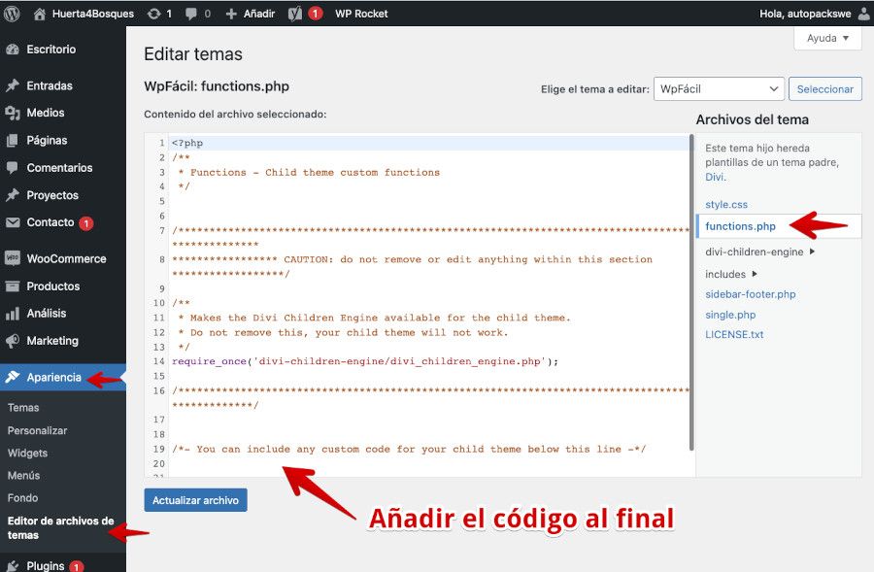Expand the Ayuda help dropdown
Viewport: 874px width, 572px height.
click(827, 38)
